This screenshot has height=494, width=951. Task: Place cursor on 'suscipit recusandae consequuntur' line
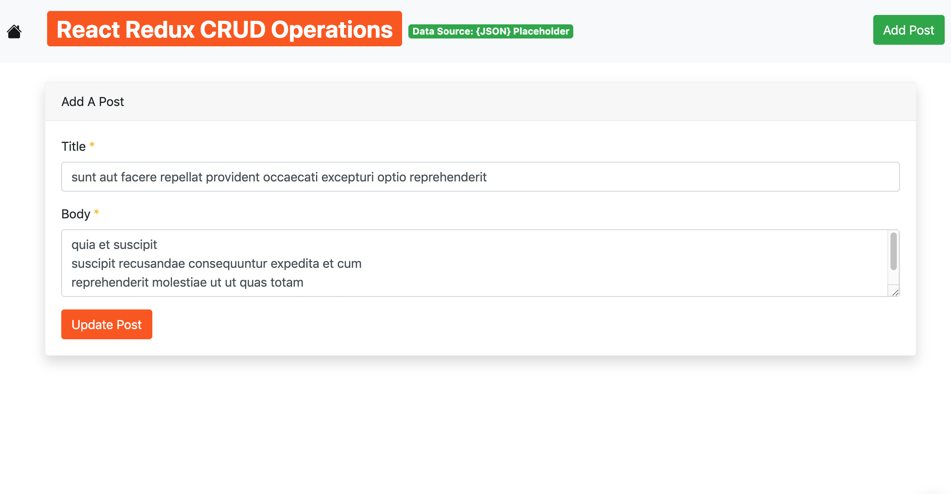(x=216, y=263)
